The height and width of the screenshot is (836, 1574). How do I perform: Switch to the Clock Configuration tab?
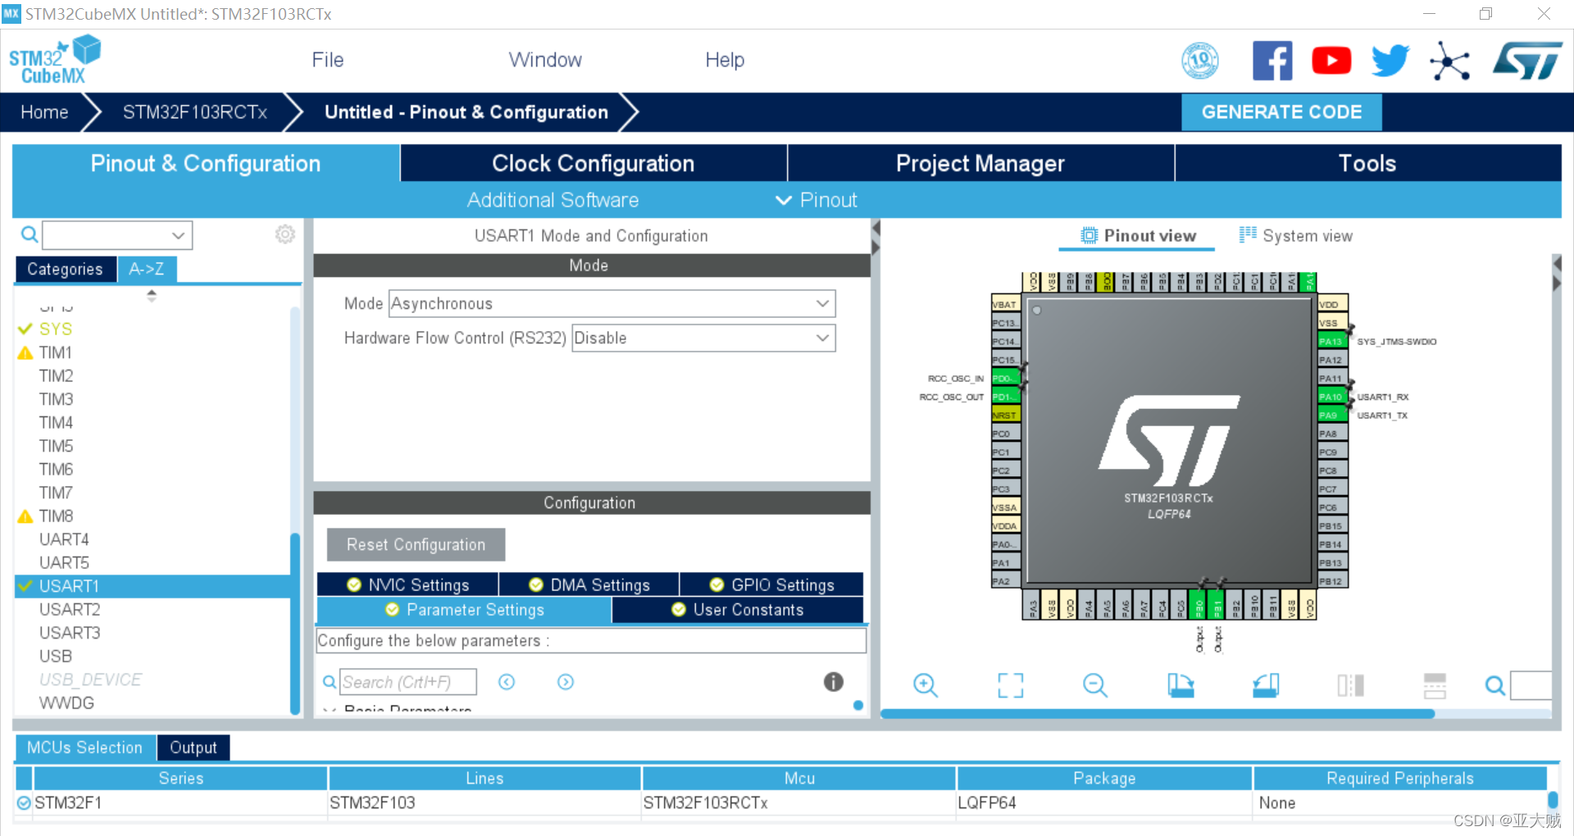click(592, 163)
